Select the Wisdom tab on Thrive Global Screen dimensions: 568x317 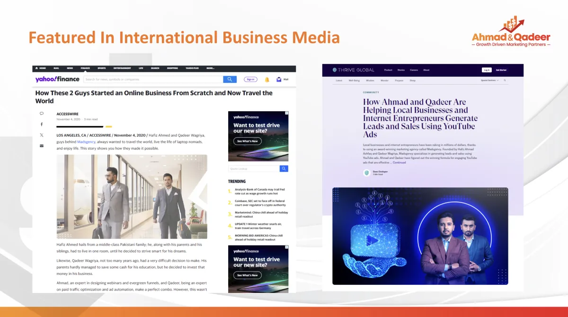[x=370, y=80]
